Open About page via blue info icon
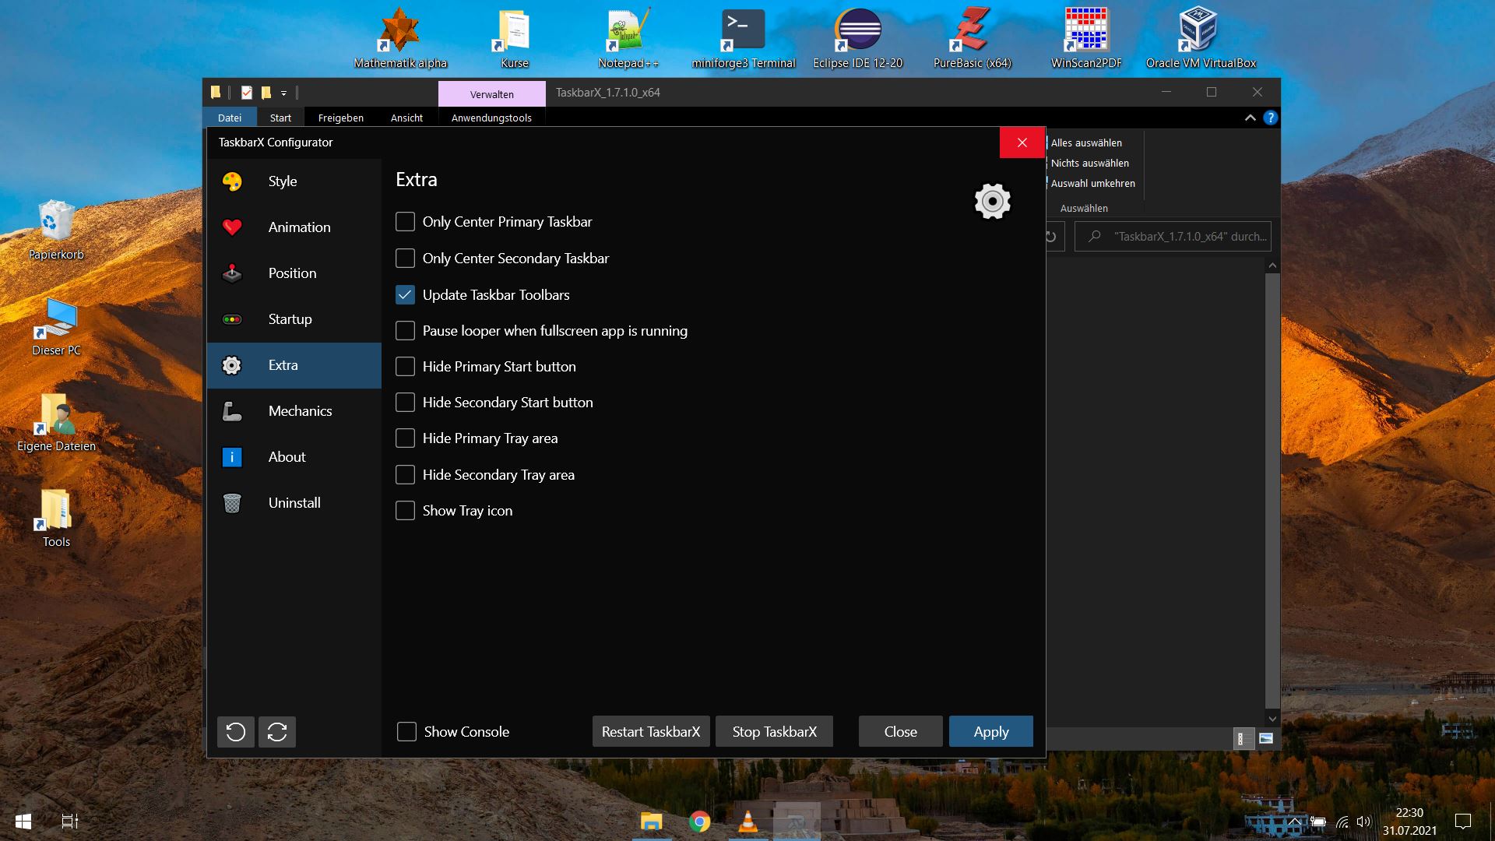This screenshot has width=1495, height=841. pyautogui.click(x=232, y=457)
